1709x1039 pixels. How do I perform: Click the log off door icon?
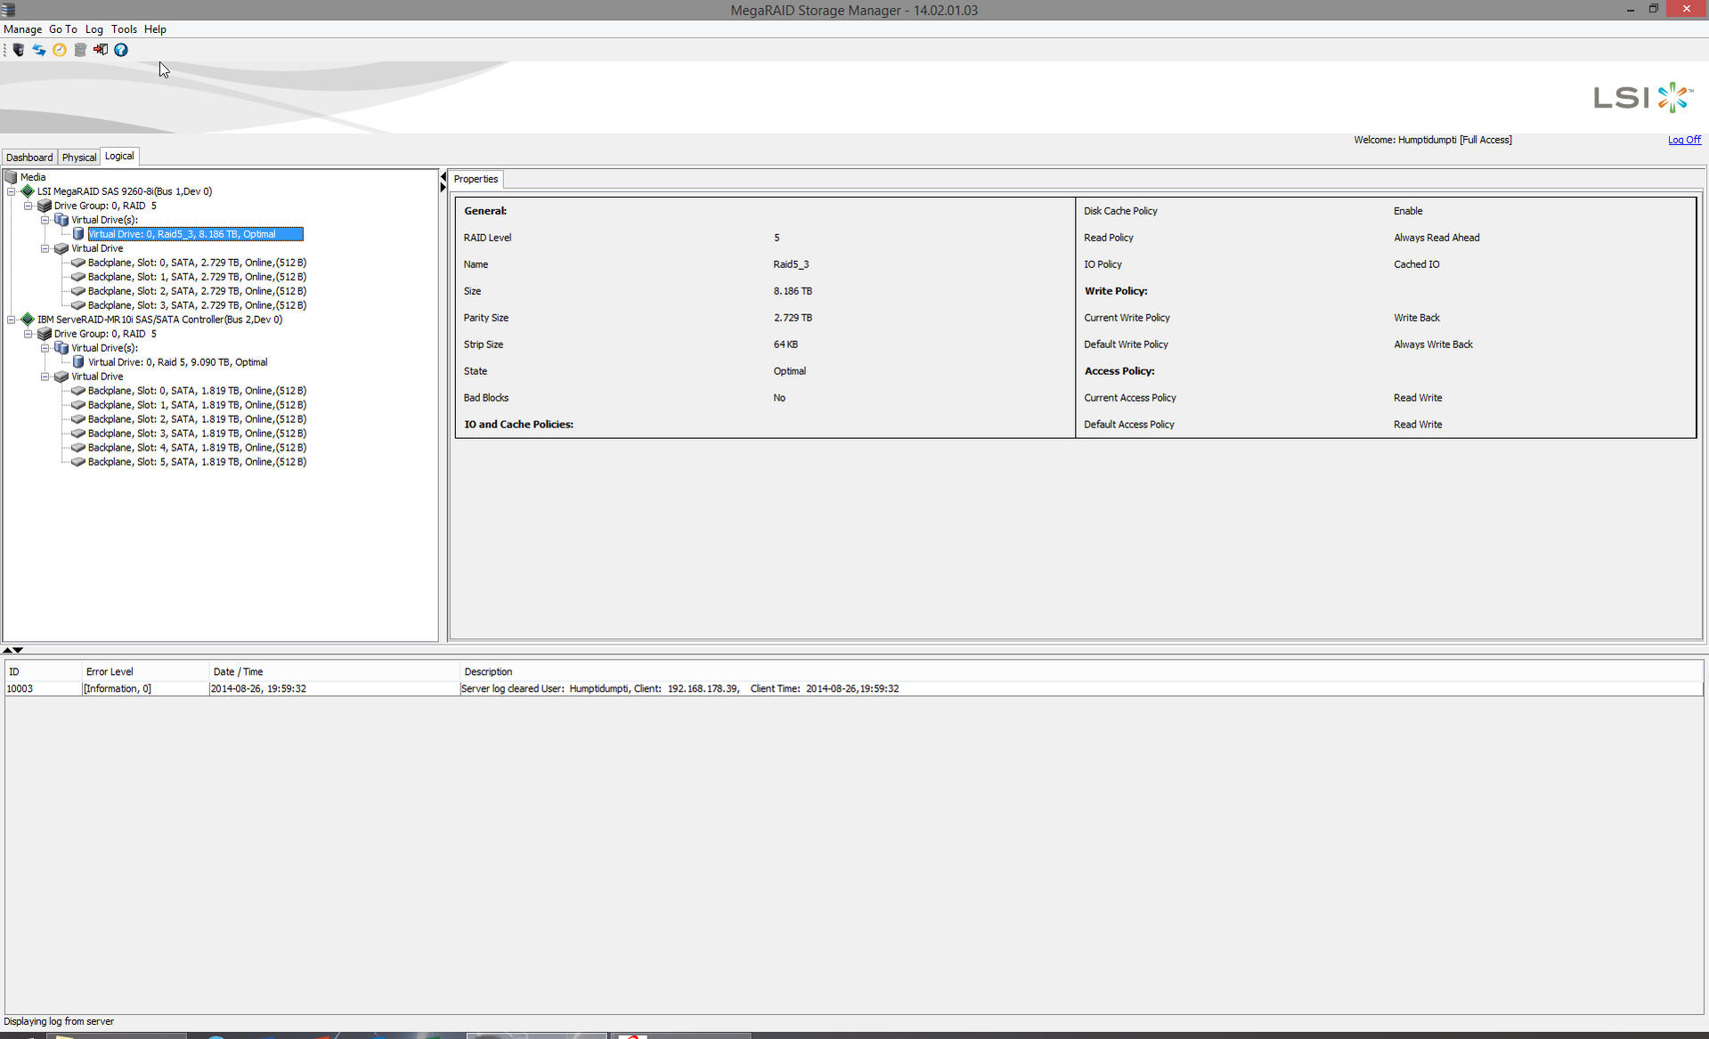[101, 50]
